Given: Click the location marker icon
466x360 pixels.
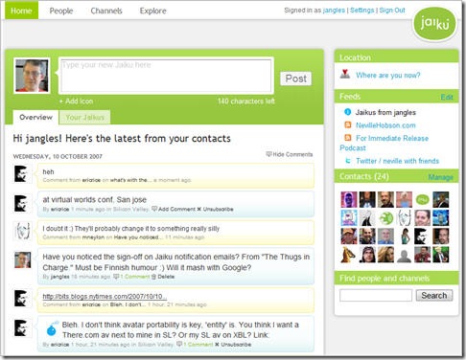Looking at the screenshot, I should pyautogui.click(x=345, y=74).
